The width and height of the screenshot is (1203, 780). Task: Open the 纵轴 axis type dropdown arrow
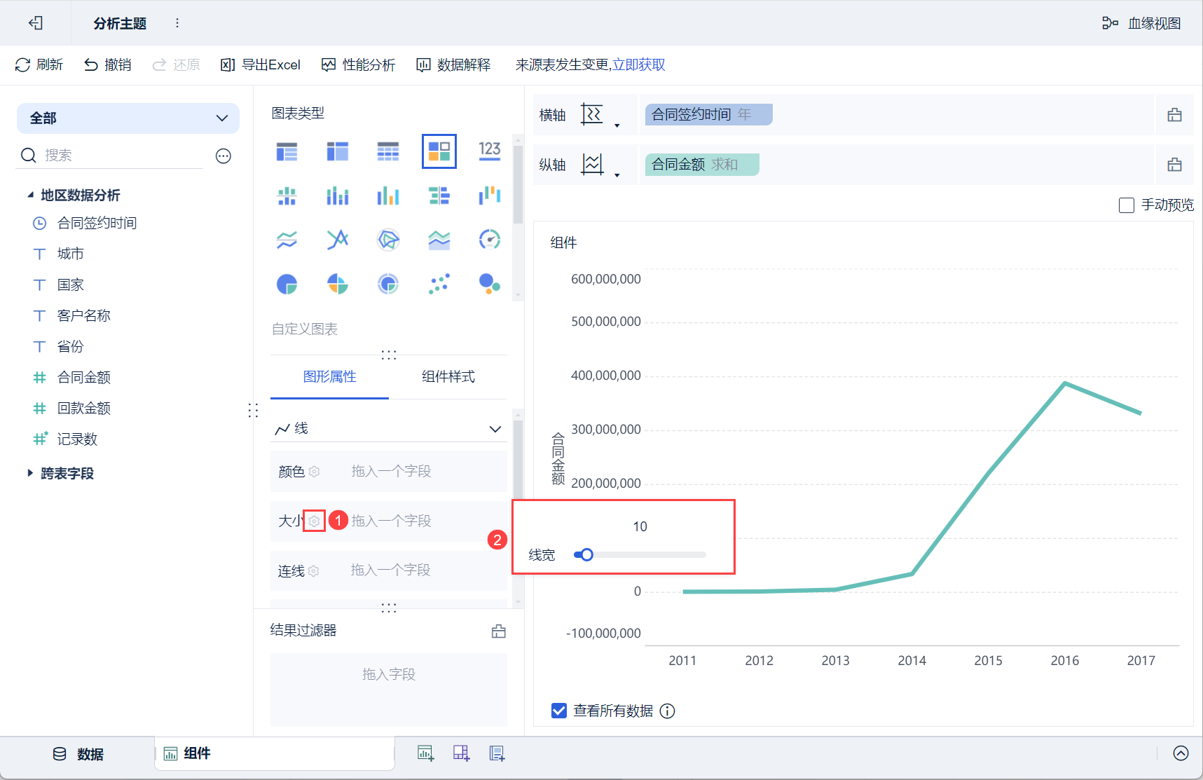617,175
